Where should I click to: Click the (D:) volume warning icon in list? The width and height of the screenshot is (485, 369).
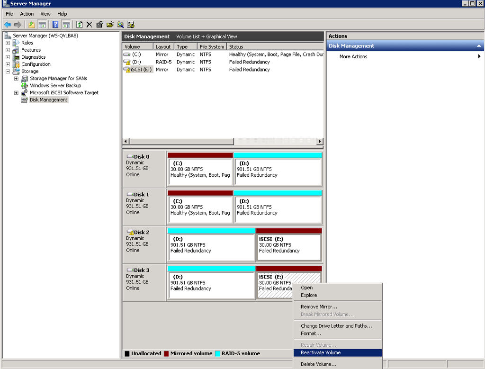(x=127, y=62)
